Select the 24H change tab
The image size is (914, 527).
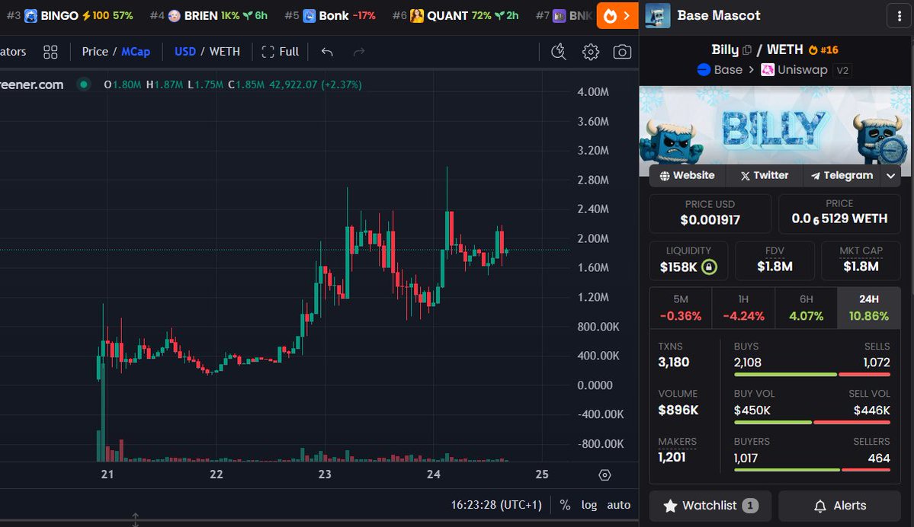pos(868,308)
